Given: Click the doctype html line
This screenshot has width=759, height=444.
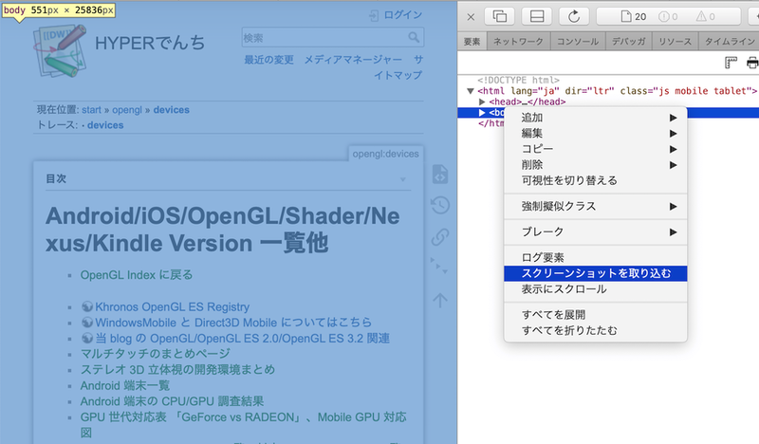Looking at the screenshot, I should (x=518, y=80).
